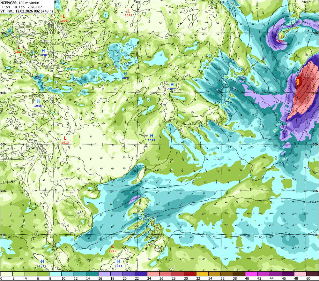Select legend swatch between 30 and 32
The image size is (319, 281).
[x=190, y=274]
